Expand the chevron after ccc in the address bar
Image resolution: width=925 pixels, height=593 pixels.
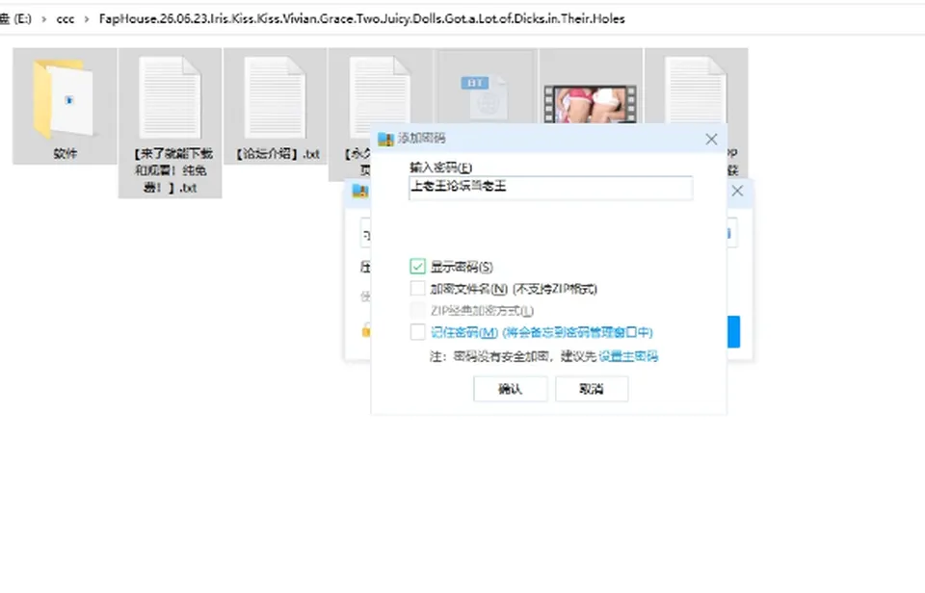[87, 19]
